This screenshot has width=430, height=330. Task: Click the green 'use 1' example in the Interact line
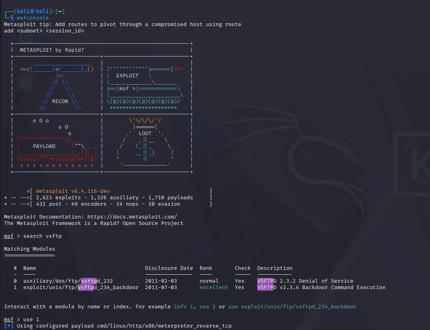click(208, 306)
